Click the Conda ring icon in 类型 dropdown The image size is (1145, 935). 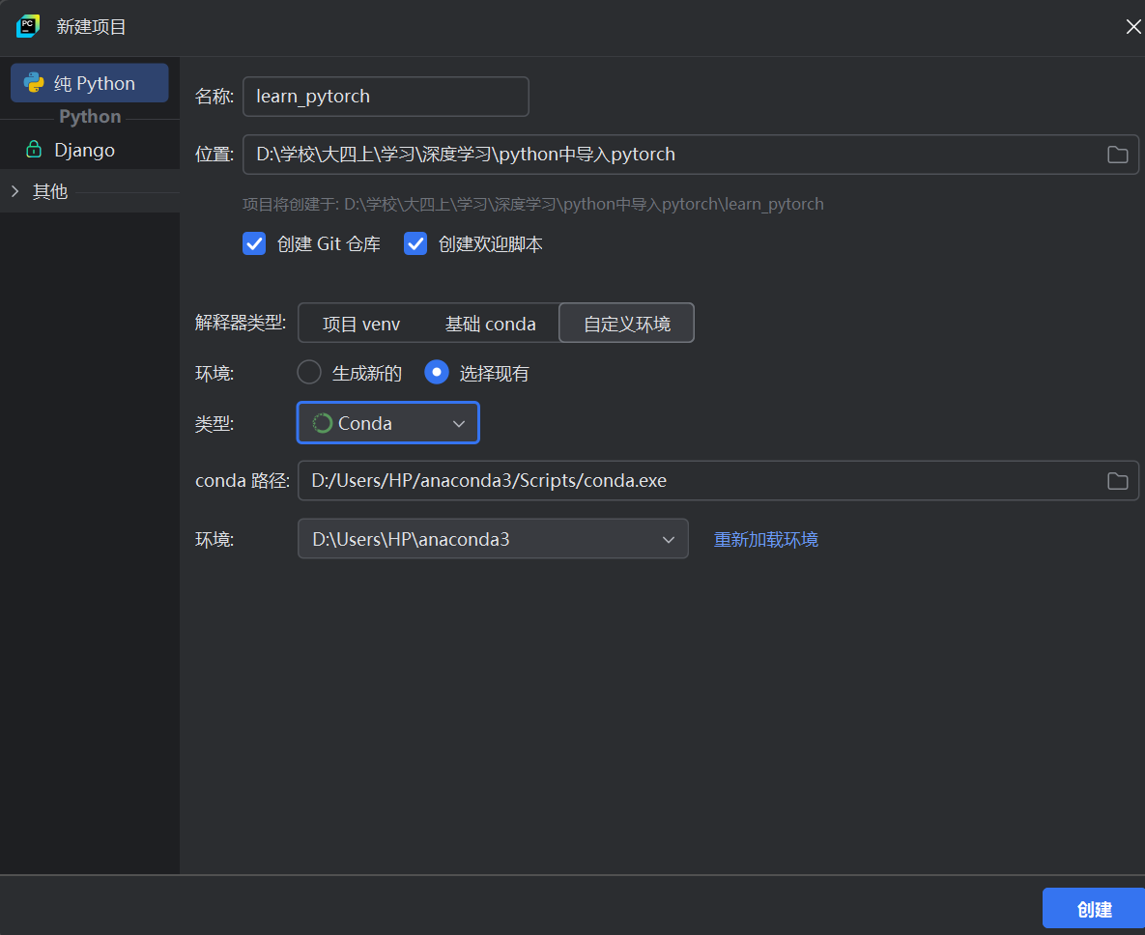(x=322, y=423)
